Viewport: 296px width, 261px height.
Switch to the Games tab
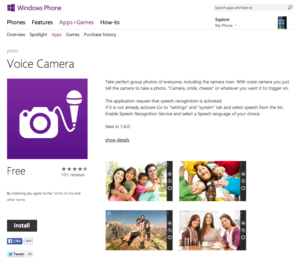(73, 35)
